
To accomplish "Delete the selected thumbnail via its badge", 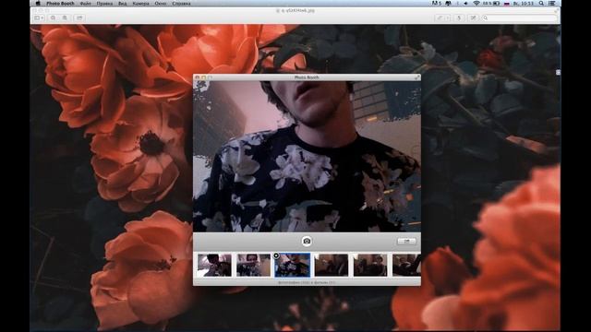I will (276, 255).
